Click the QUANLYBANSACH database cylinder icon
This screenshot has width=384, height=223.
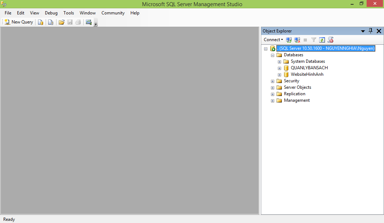coord(286,68)
